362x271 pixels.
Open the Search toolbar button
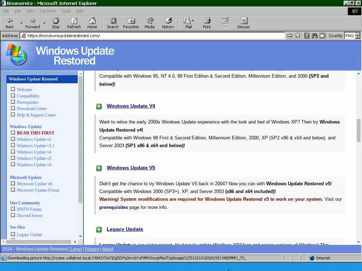pos(113,23)
